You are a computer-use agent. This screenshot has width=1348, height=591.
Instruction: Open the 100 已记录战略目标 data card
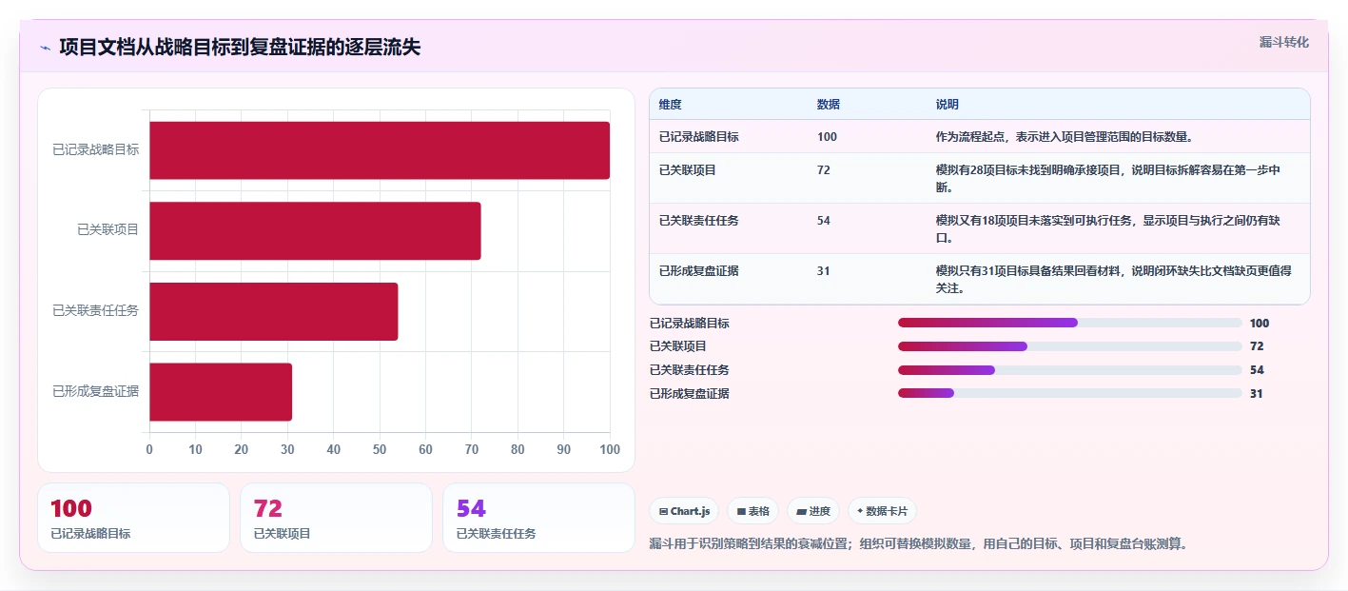pos(133,518)
